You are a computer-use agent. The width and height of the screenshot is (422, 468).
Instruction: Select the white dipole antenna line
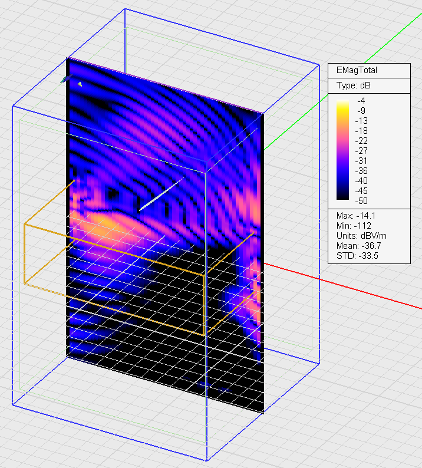[x=161, y=193]
